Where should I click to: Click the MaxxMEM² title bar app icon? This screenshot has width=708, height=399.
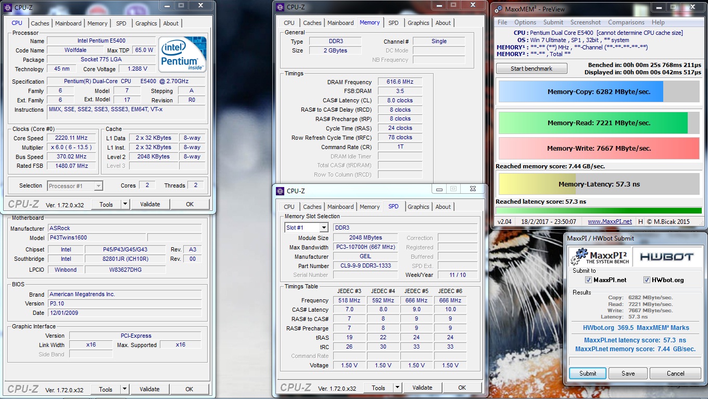click(498, 9)
